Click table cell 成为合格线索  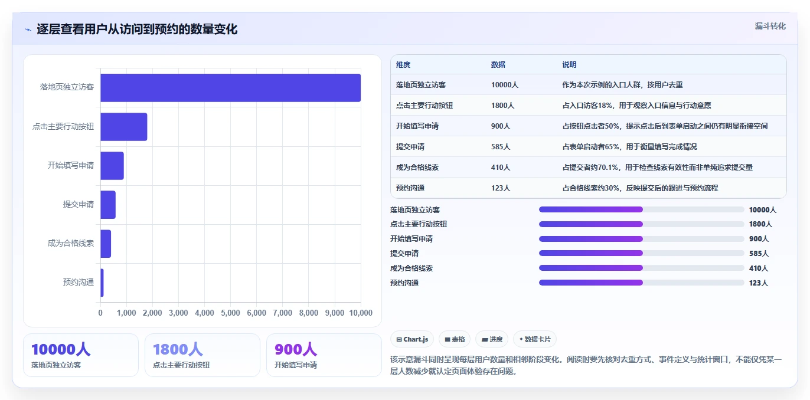tap(417, 168)
